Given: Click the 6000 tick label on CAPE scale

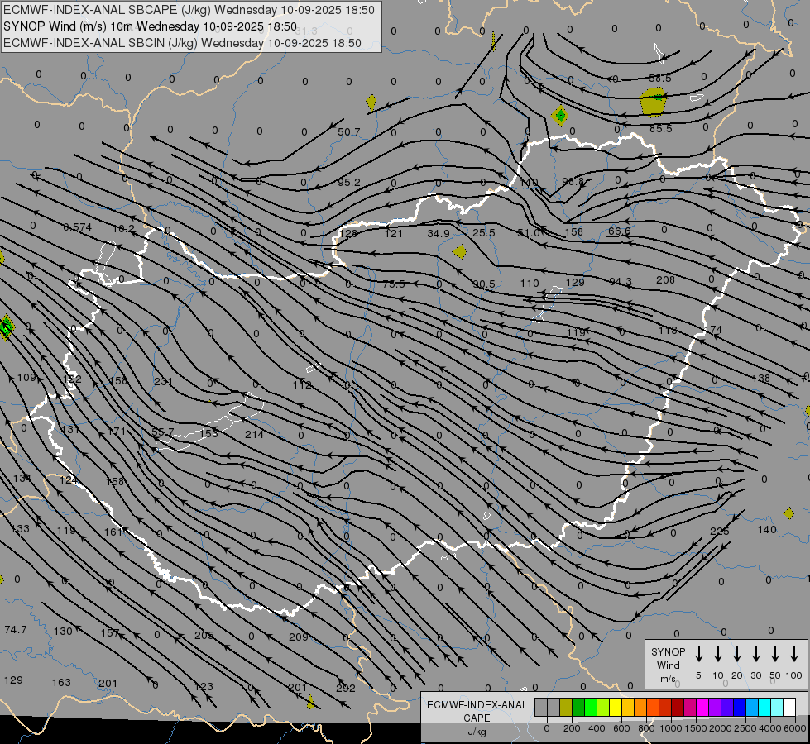Looking at the screenshot, I should point(796,728).
